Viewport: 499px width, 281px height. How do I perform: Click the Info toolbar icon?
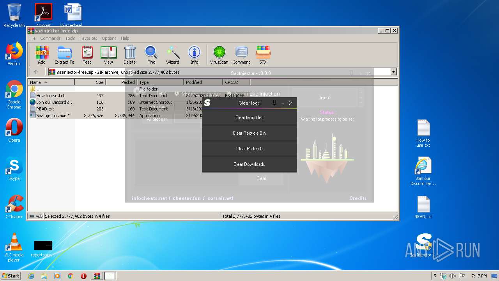[194, 55]
